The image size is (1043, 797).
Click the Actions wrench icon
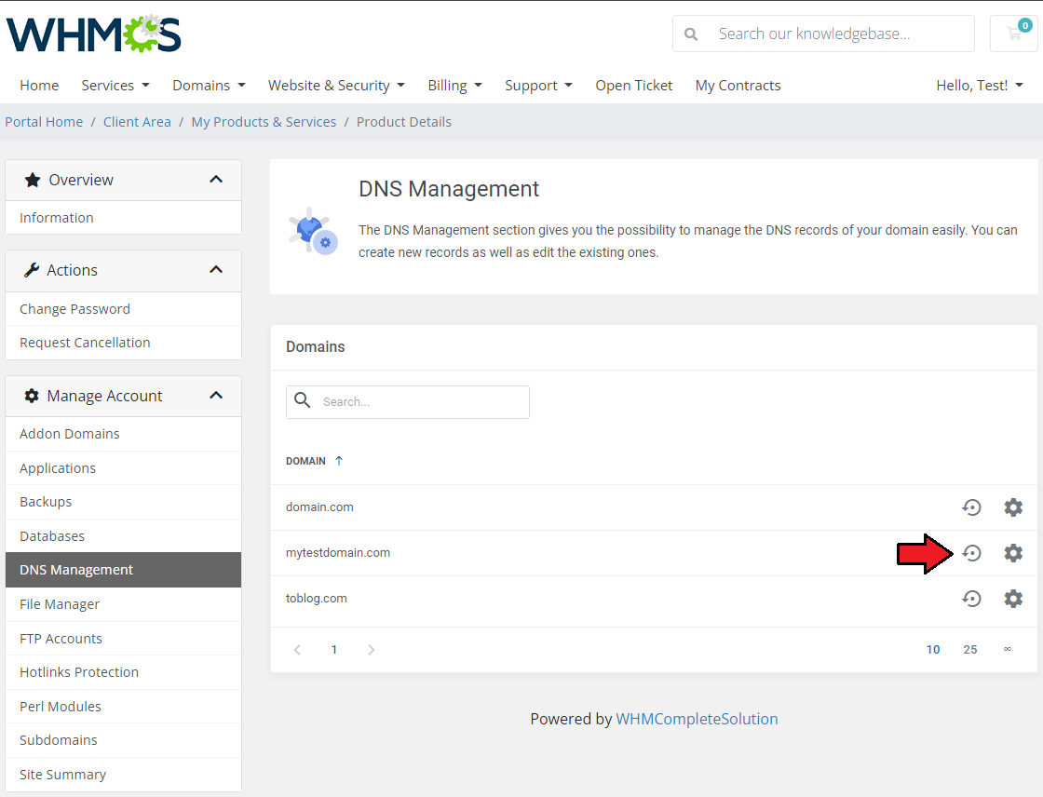(x=32, y=270)
